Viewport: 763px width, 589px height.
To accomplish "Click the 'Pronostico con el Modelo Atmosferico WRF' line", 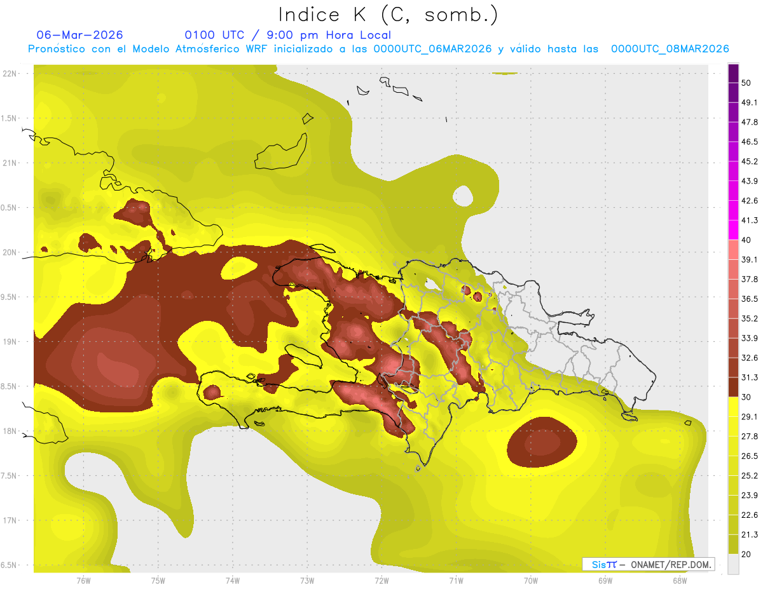I will (x=378, y=49).
